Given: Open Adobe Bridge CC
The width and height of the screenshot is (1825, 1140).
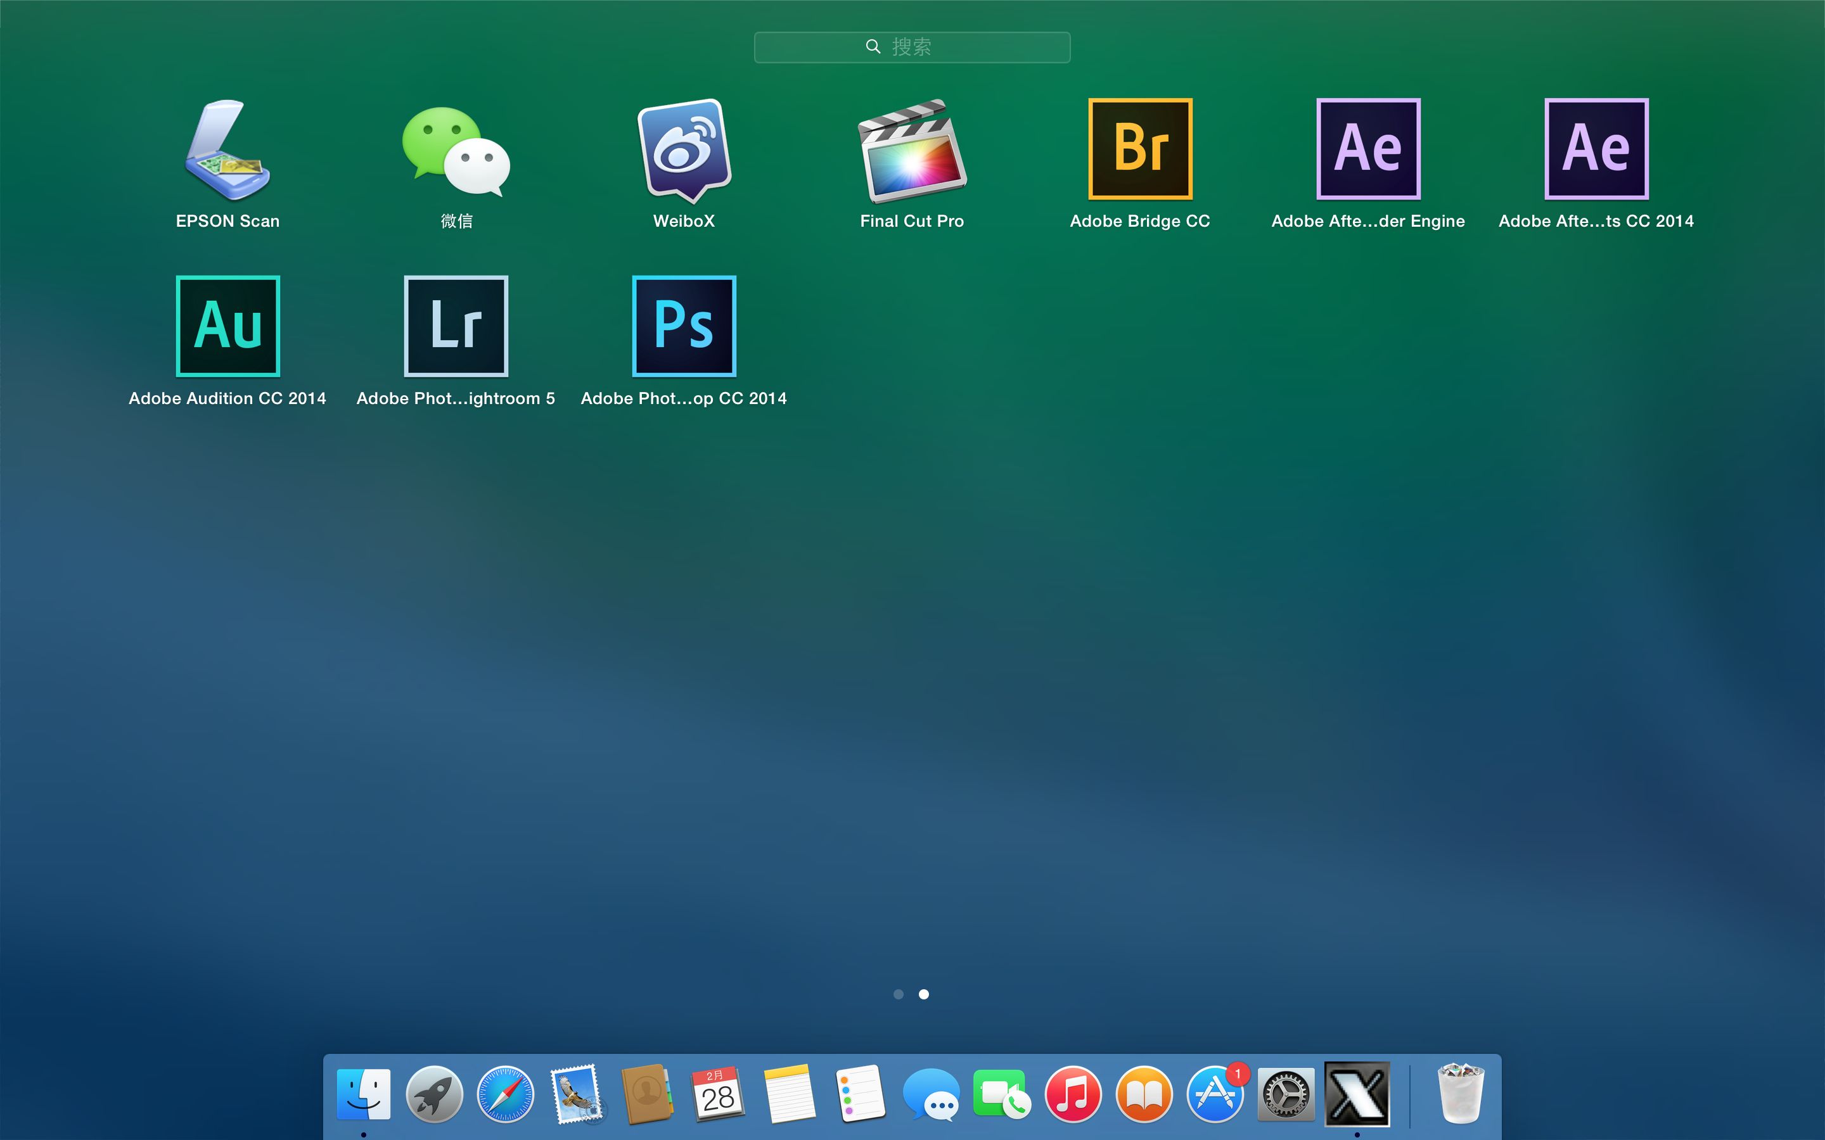Looking at the screenshot, I should (1140, 149).
